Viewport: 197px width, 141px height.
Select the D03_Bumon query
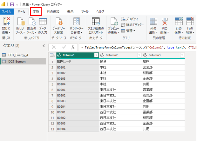[x=24, y=61]
